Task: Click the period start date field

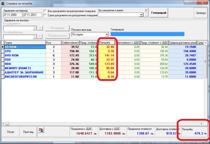Action: point(12,15)
